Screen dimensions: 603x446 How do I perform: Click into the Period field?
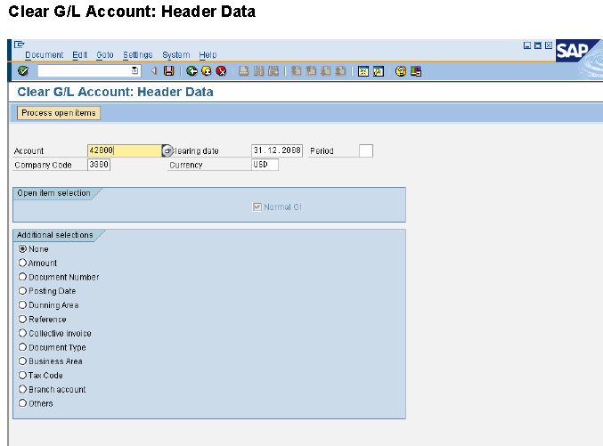366,150
